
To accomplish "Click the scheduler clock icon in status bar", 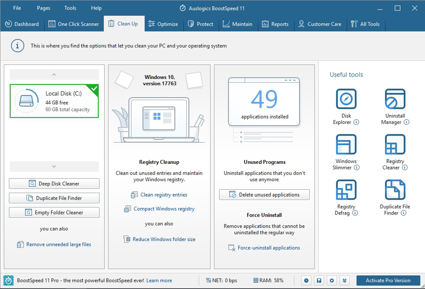I will coord(306,281).
